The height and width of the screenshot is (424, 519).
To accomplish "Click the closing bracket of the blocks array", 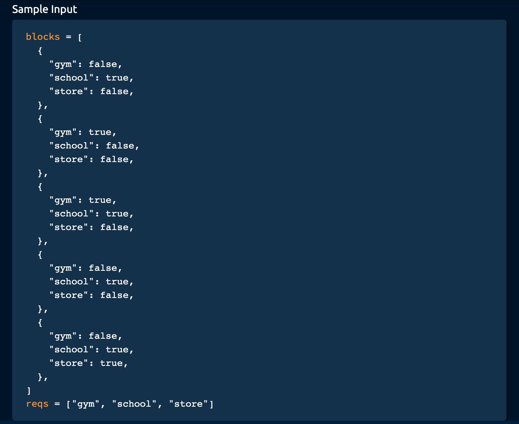I will tap(29, 391).
